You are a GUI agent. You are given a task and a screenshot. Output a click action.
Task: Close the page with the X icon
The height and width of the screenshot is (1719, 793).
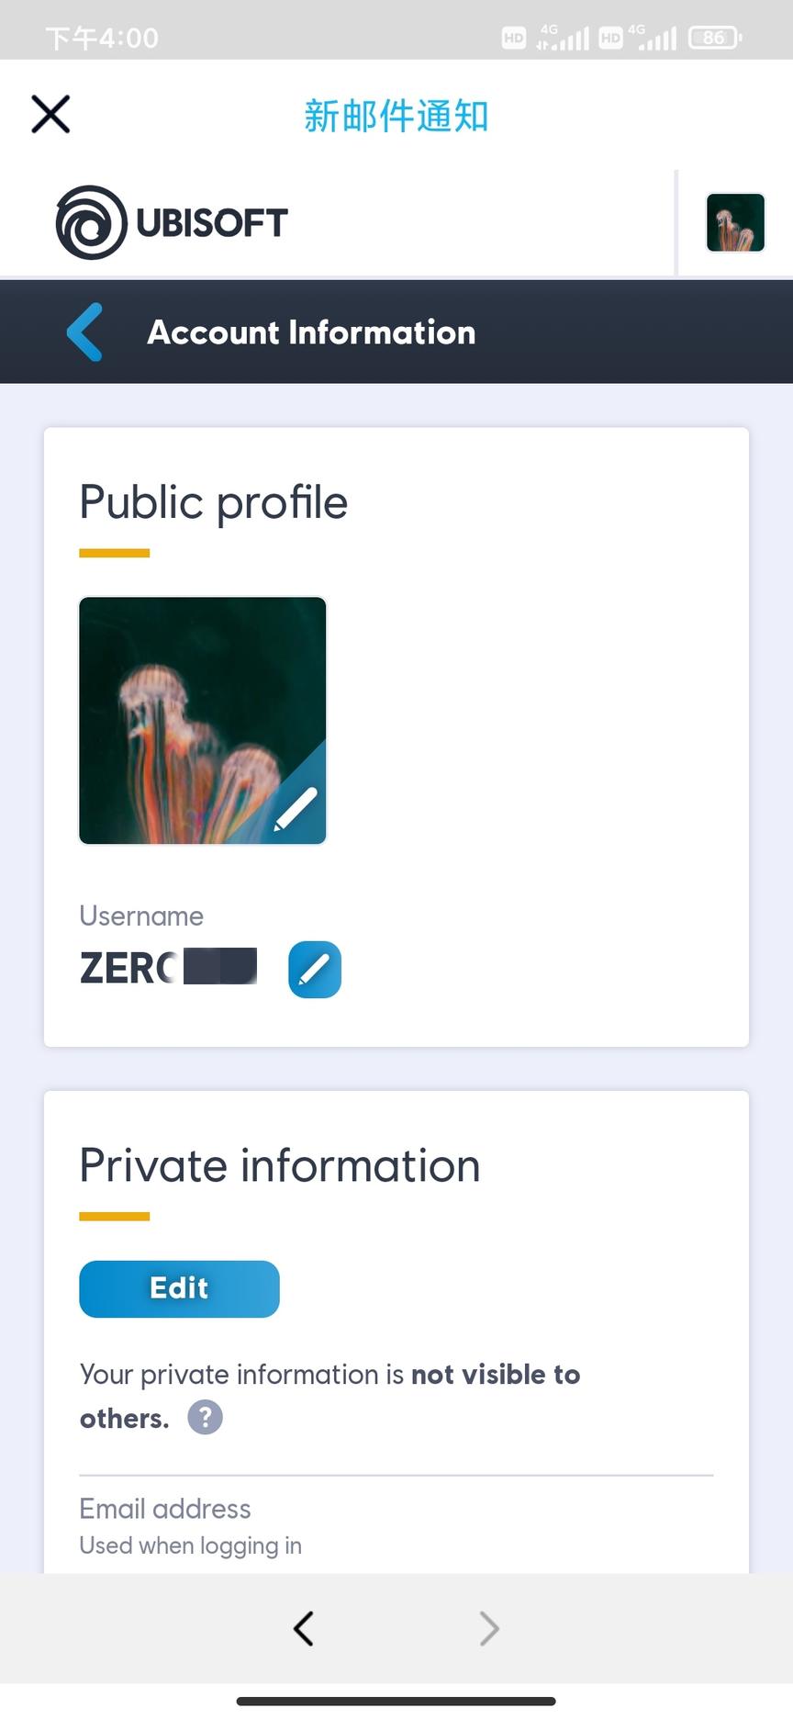[50, 115]
